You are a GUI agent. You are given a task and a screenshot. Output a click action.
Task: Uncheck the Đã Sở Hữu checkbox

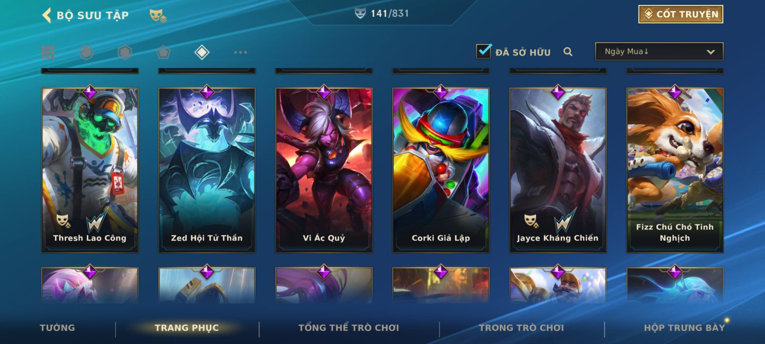(x=484, y=51)
